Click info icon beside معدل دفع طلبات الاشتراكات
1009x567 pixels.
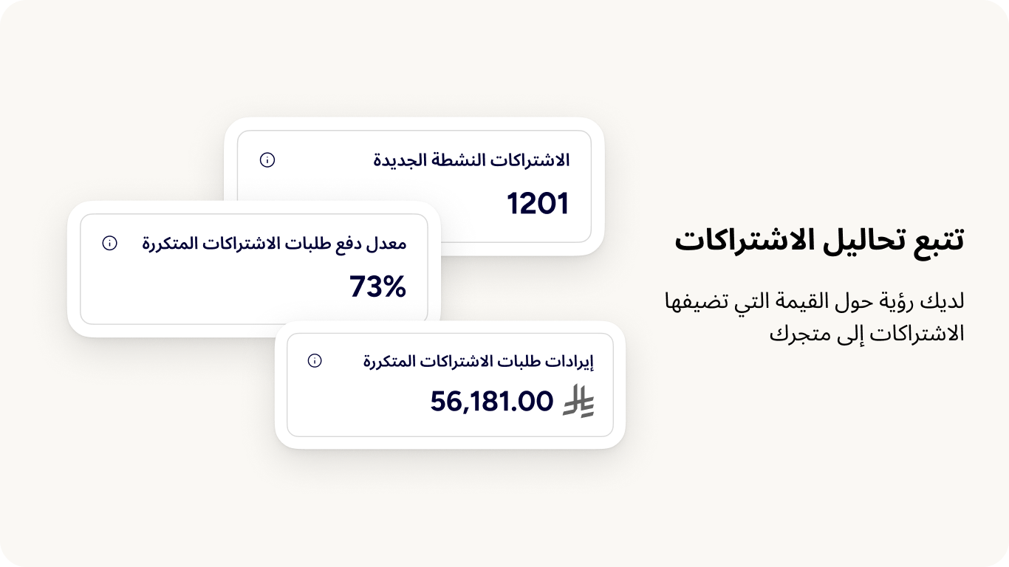click(109, 243)
